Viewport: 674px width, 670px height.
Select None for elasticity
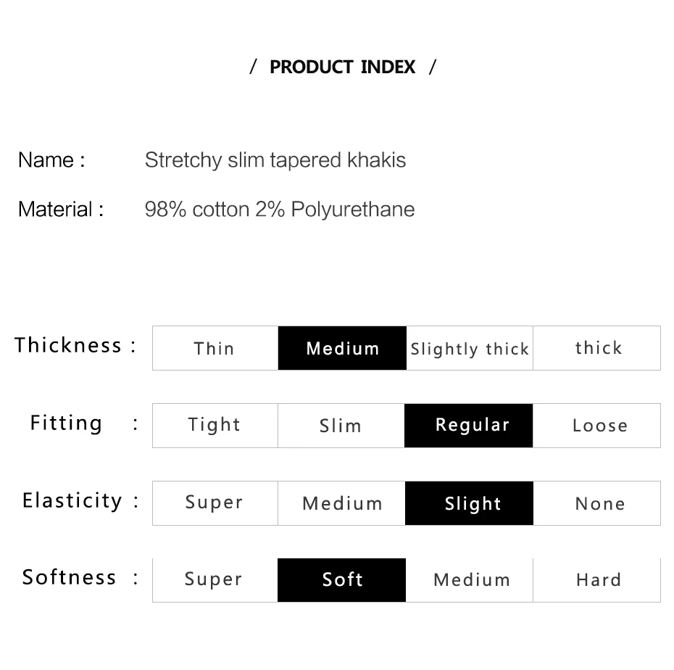tap(598, 503)
